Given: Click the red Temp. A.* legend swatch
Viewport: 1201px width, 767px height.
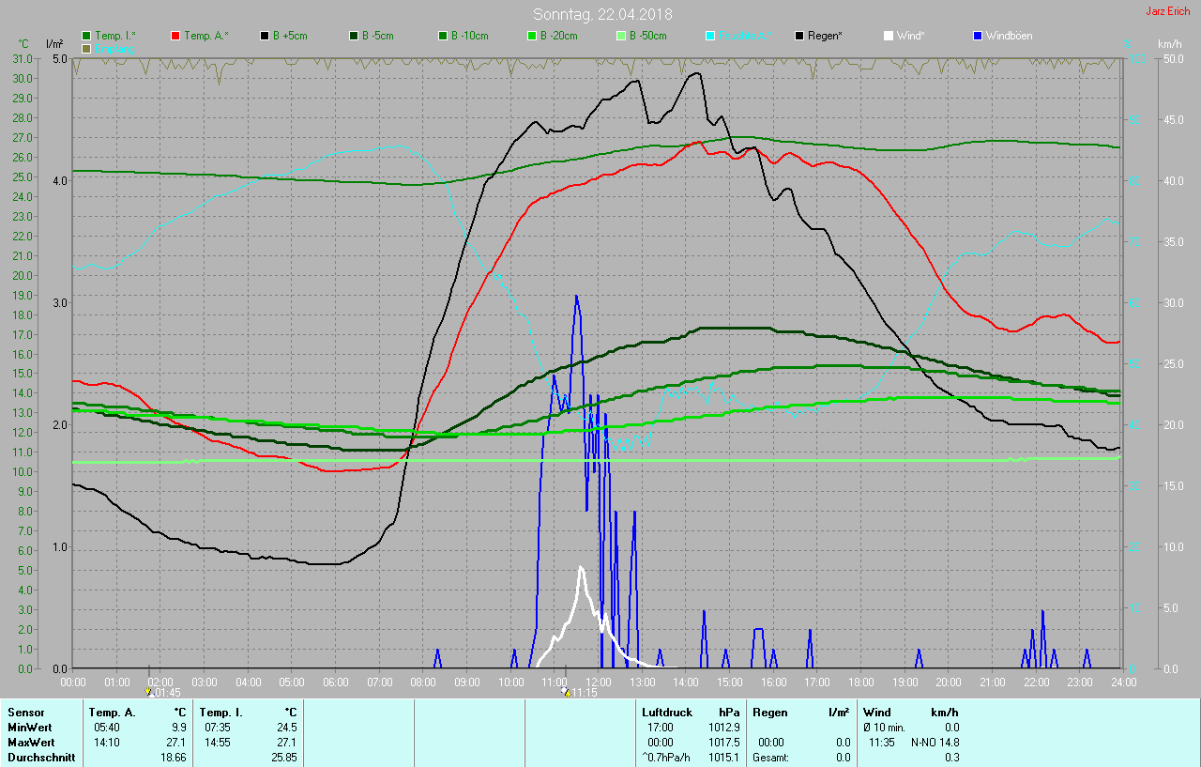Looking at the screenshot, I should point(175,36).
